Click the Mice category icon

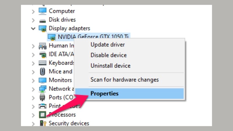coord(43,71)
